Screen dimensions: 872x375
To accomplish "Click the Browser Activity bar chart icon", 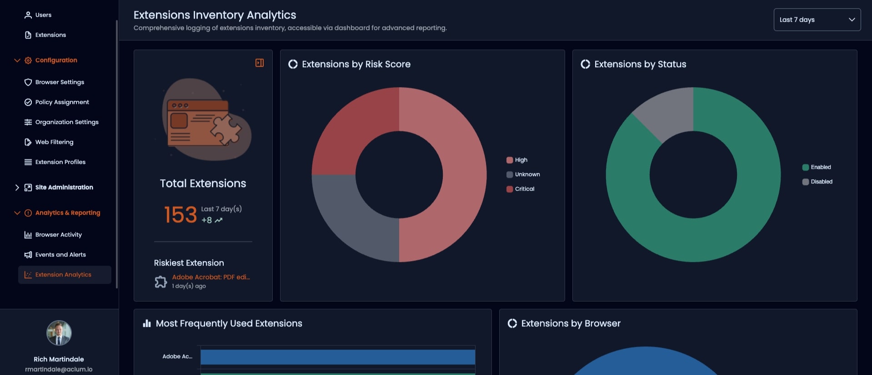I will pyautogui.click(x=28, y=235).
